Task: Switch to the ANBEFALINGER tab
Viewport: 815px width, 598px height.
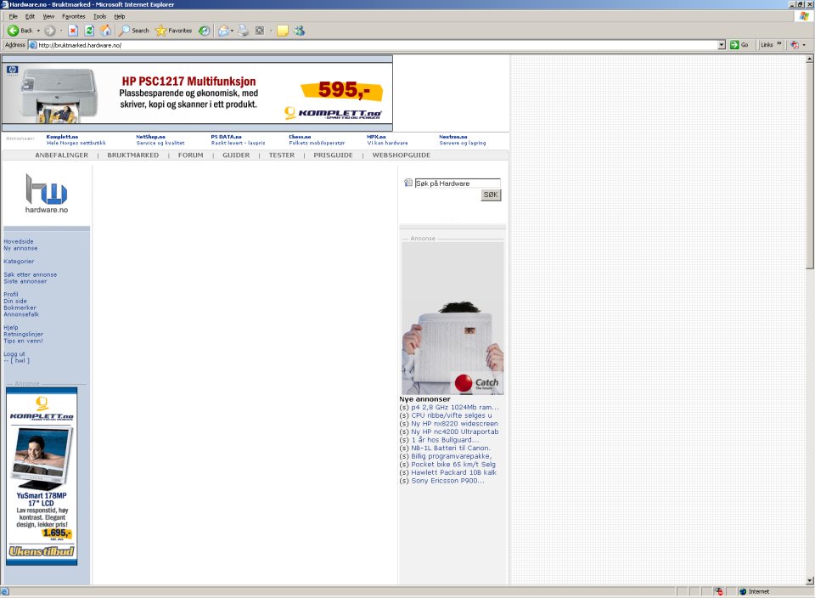Action: (x=62, y=155)
